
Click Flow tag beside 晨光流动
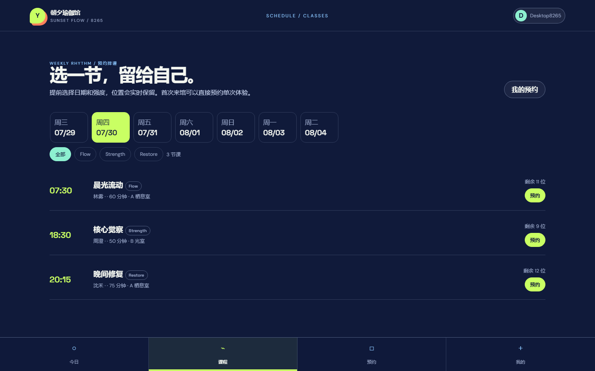click(x=133, y=186)
